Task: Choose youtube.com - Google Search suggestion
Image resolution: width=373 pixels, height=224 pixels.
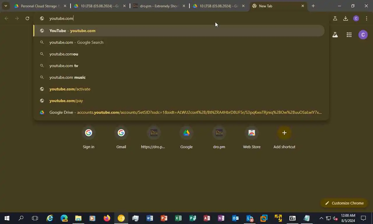Action: (x=179, y=42)
